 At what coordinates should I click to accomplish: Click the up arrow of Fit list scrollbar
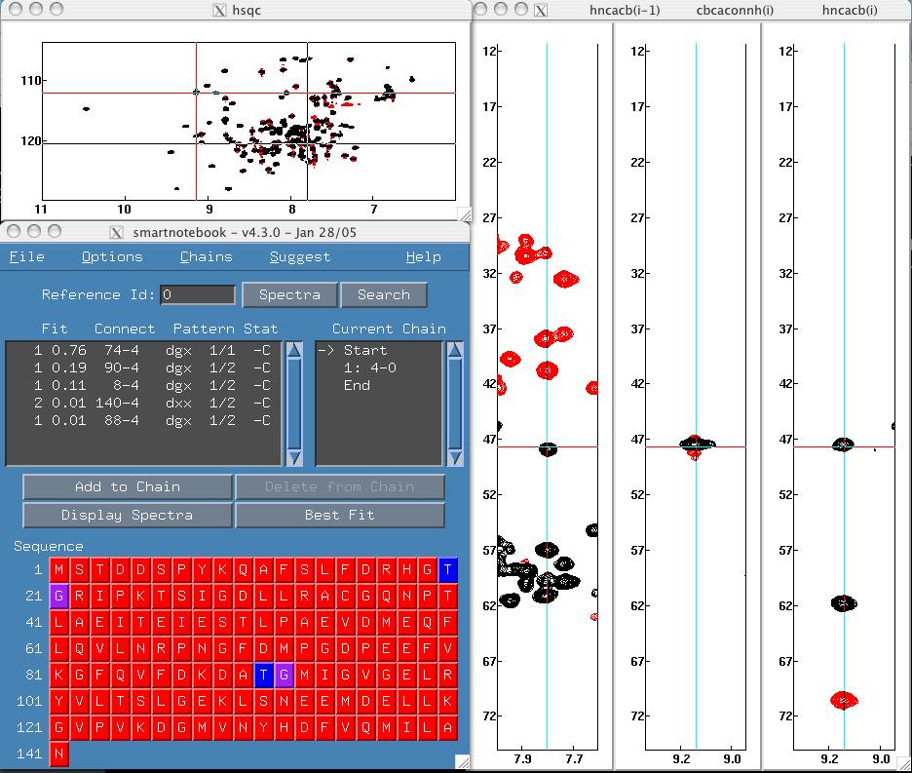click(x=293, y=350)
